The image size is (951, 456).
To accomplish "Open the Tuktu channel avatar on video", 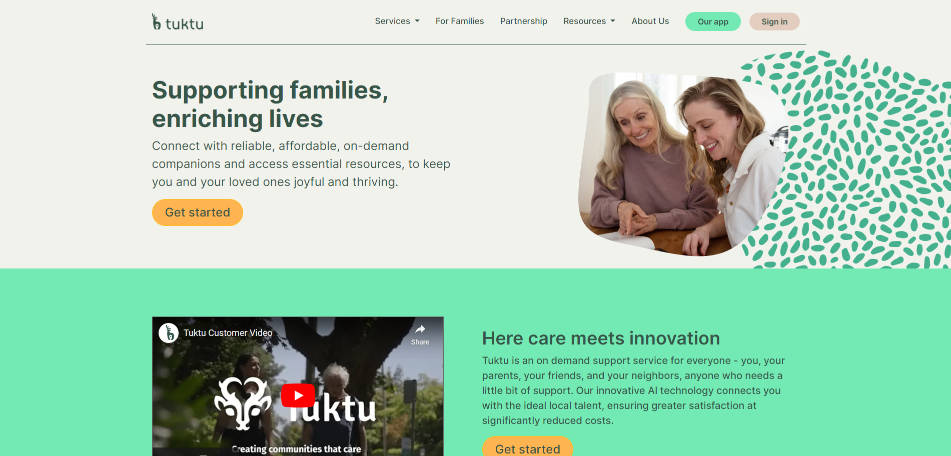I will pyautogui.click(x=169, y=332).
